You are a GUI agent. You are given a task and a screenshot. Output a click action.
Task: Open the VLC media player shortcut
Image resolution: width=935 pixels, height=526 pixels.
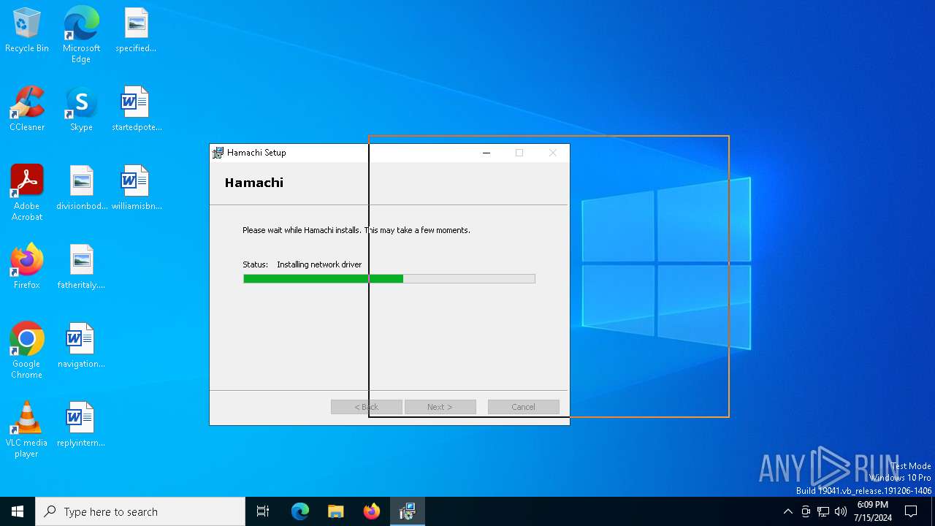pyautogui.click(x=27, y=429)
